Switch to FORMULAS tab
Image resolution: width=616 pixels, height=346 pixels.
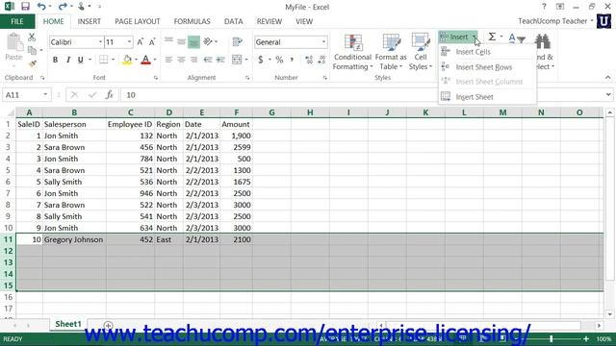click(192, 21)
